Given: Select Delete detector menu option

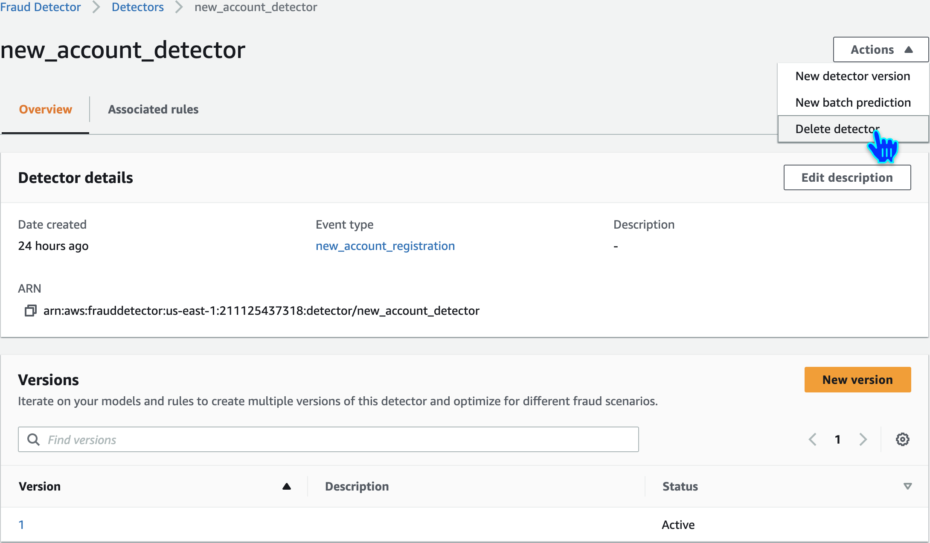Looking at the screenshot, I should (837, 129).
